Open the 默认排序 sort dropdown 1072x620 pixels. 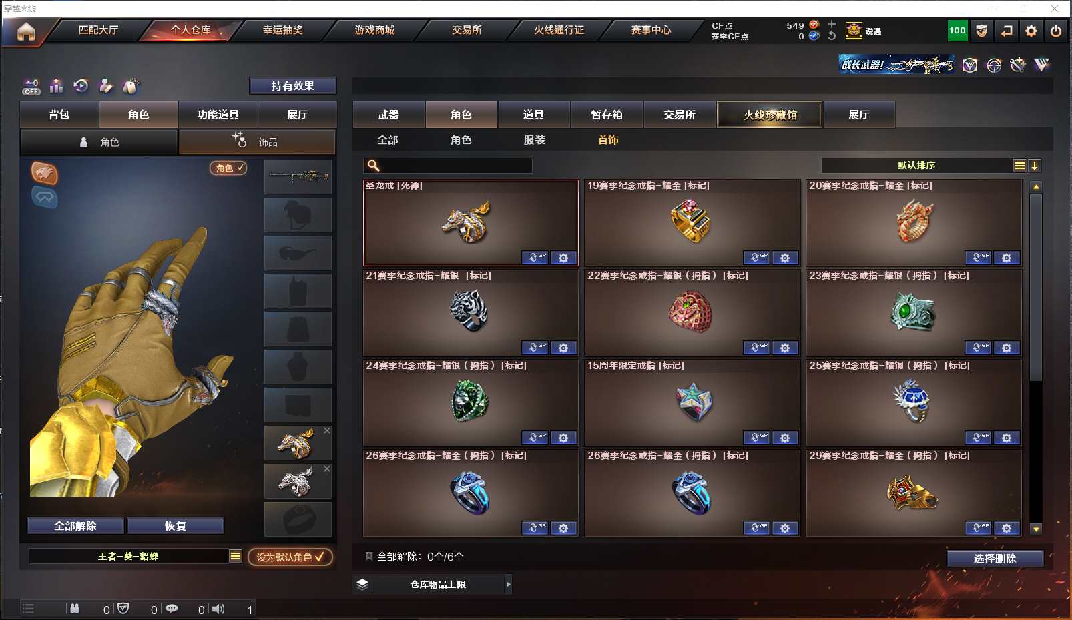point(916,165)
